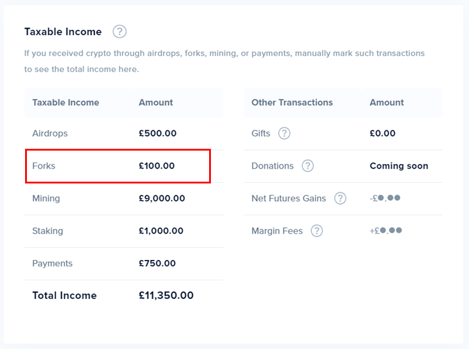Click the Donations Coming soon label
Screen dimensions: 469x349
click(x=399, y=166)
